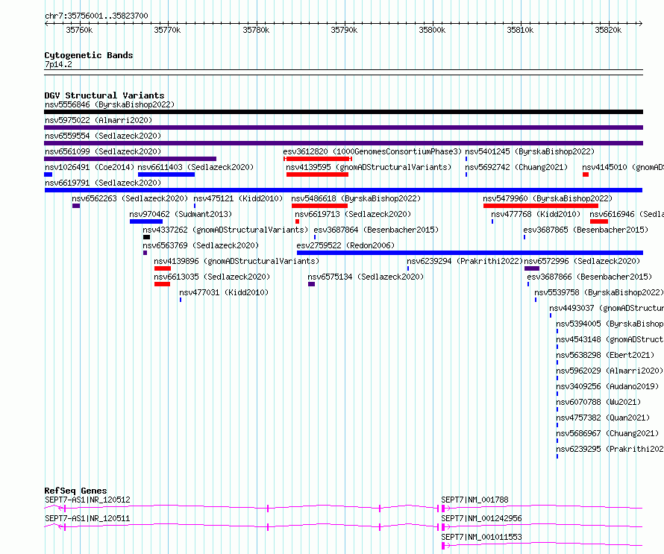Click nsv970462 (Sudmant2013) label
Image resolution: width=664 pixels, height=554 pixels.
pos(181,214)
